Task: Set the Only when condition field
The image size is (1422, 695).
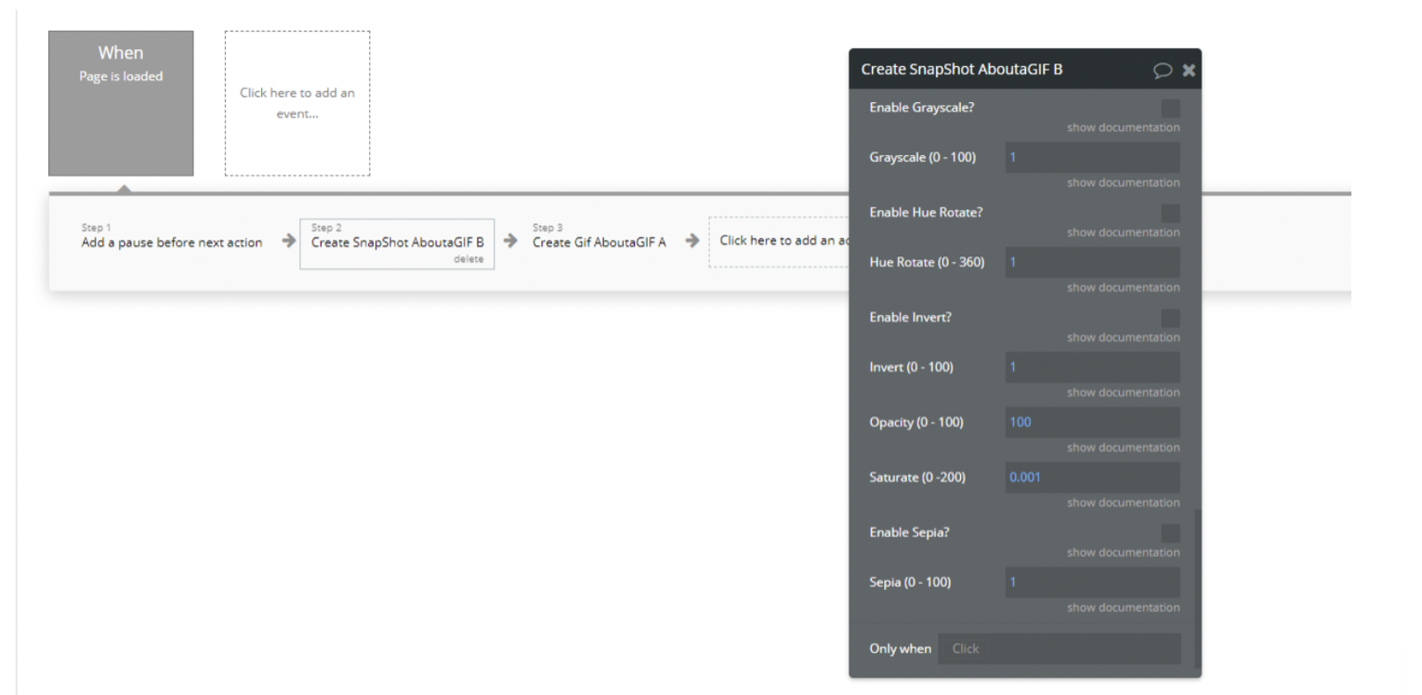Action: (x=1059, y=649)
